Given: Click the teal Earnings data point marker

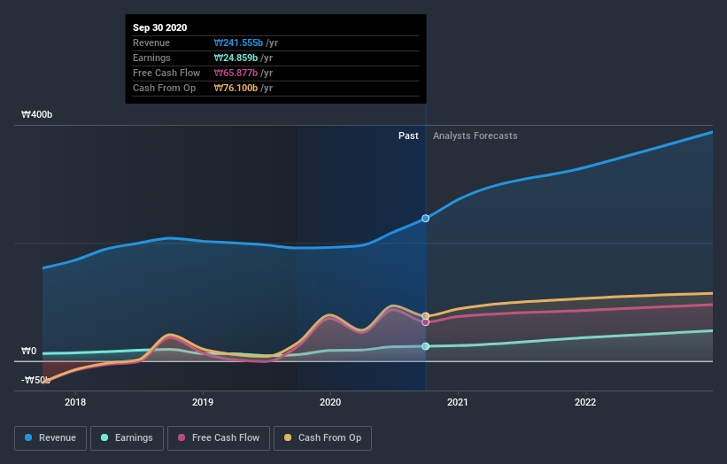Looking at the screenshot, I should point(425,346).
